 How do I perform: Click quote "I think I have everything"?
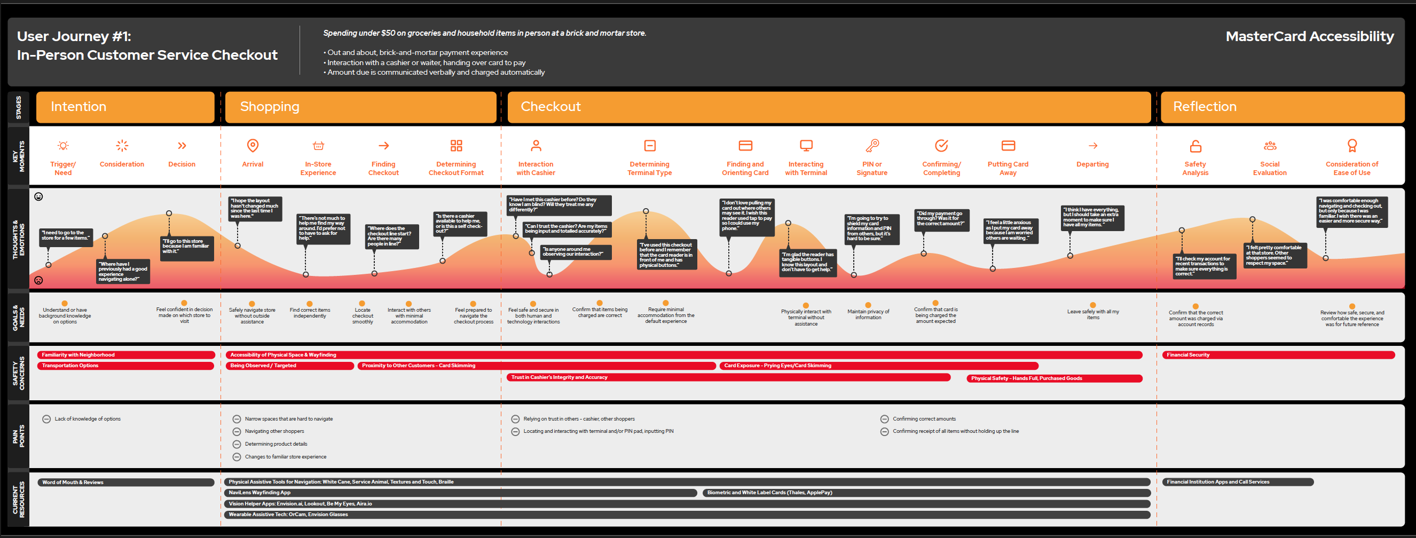click(1092, 218)
